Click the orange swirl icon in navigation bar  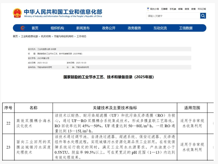[23, 28]
